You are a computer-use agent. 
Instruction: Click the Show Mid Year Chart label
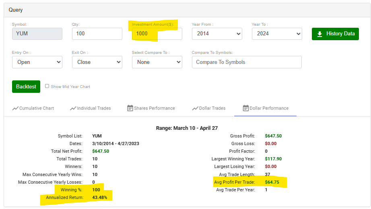pos(70,87)
